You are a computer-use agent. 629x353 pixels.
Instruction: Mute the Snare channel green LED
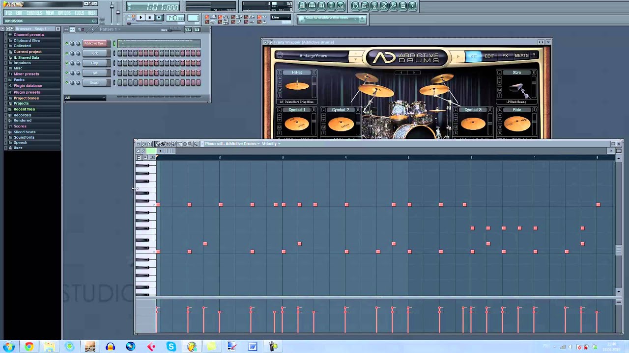coord(66,82)
